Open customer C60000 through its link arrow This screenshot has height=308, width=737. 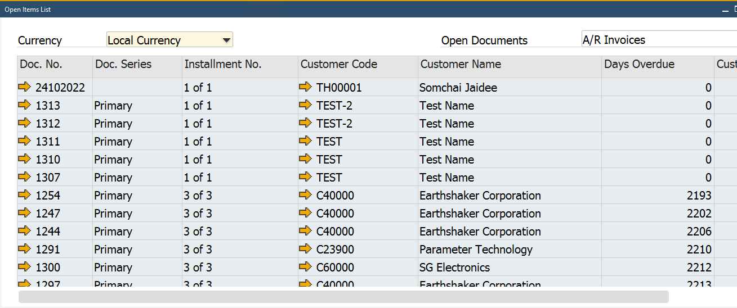[305, 267]
